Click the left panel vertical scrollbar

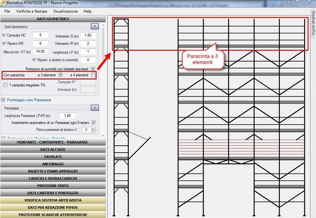103,76
